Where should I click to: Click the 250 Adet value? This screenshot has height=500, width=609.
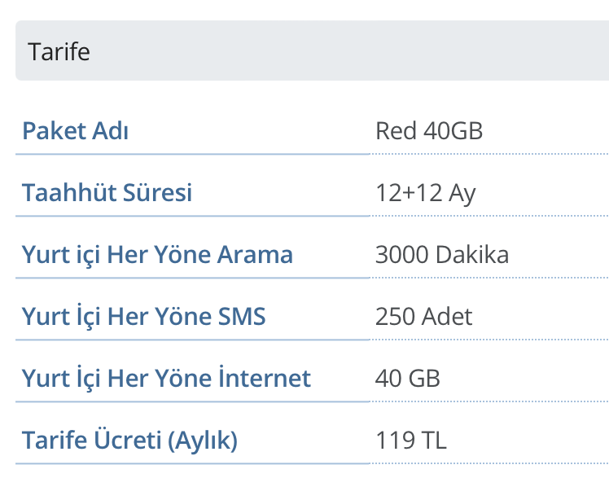pyautogui.click(x=423, y=317)
